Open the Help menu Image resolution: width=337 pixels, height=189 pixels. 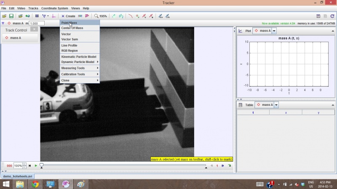coord(86,8)
